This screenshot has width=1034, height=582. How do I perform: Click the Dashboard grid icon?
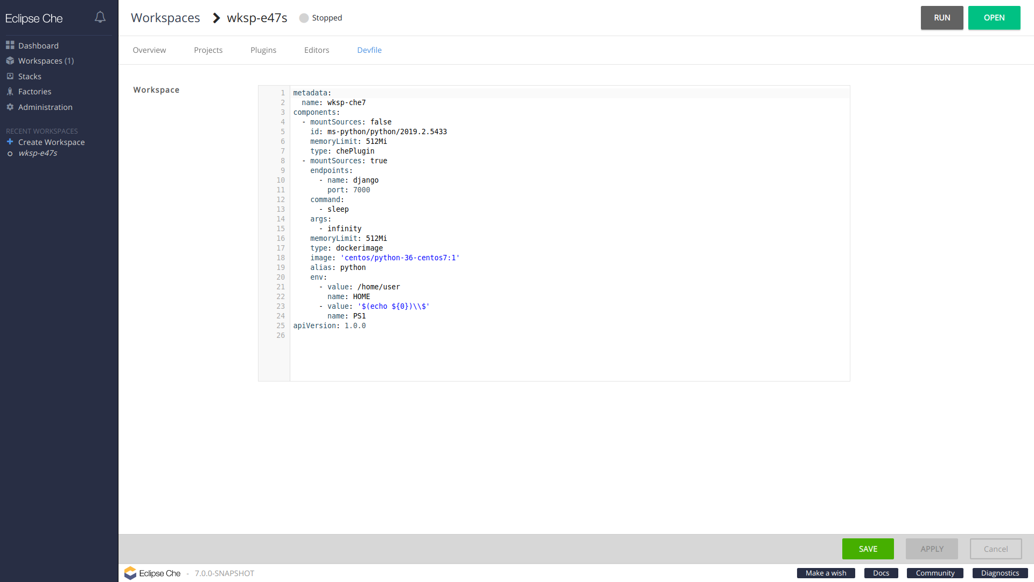click(10, 45)
